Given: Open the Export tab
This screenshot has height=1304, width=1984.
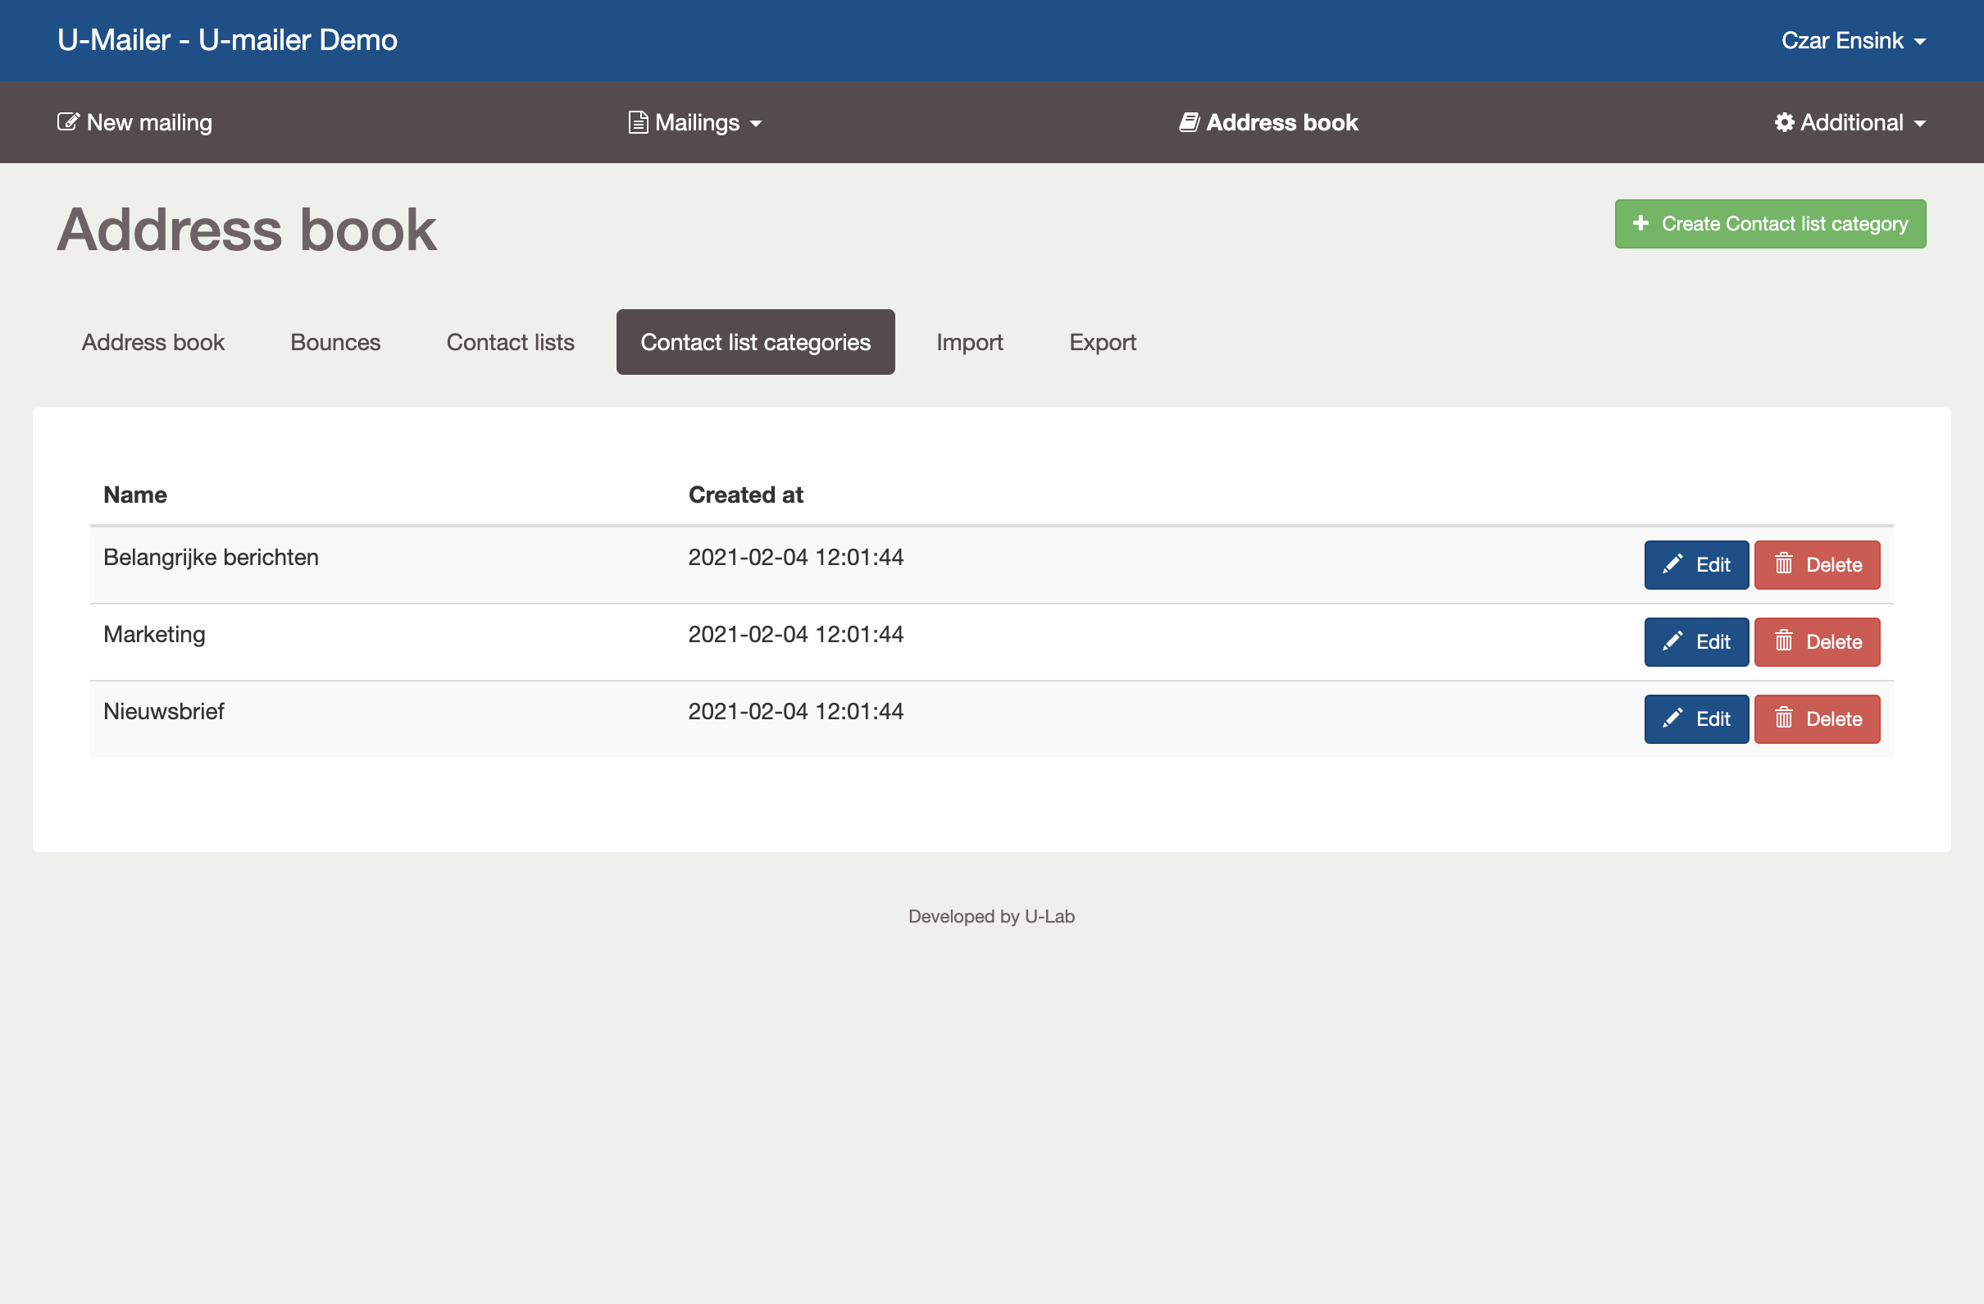Looking at the screenshot, I should click(1102, 342).
